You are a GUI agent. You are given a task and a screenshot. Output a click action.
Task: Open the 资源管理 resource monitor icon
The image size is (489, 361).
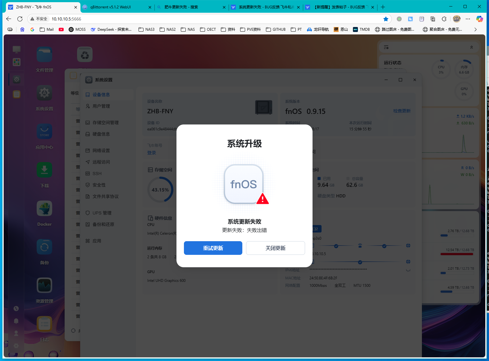pos(44,286)
